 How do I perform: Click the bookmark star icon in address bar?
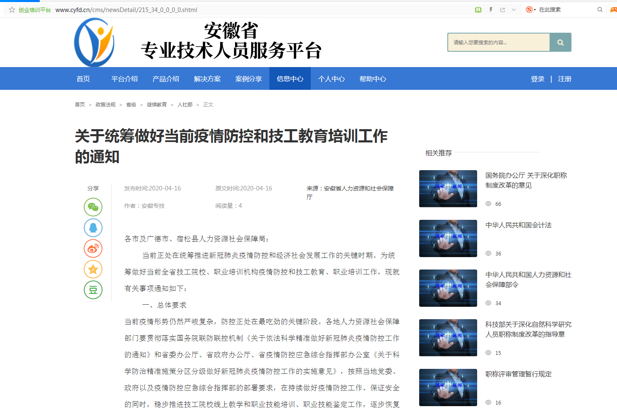tap(12, 10)
